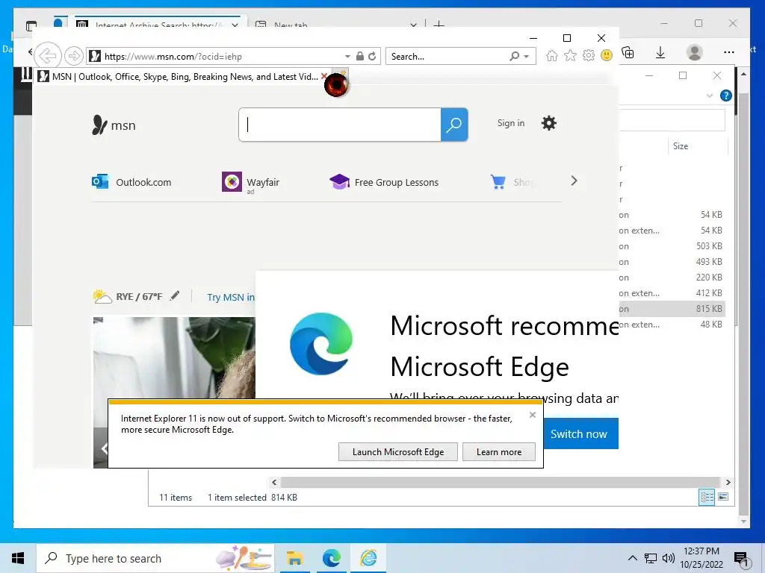Go back with Internet Explorer's back arrow
Screen dimensions: 765x573
[48, 55]
